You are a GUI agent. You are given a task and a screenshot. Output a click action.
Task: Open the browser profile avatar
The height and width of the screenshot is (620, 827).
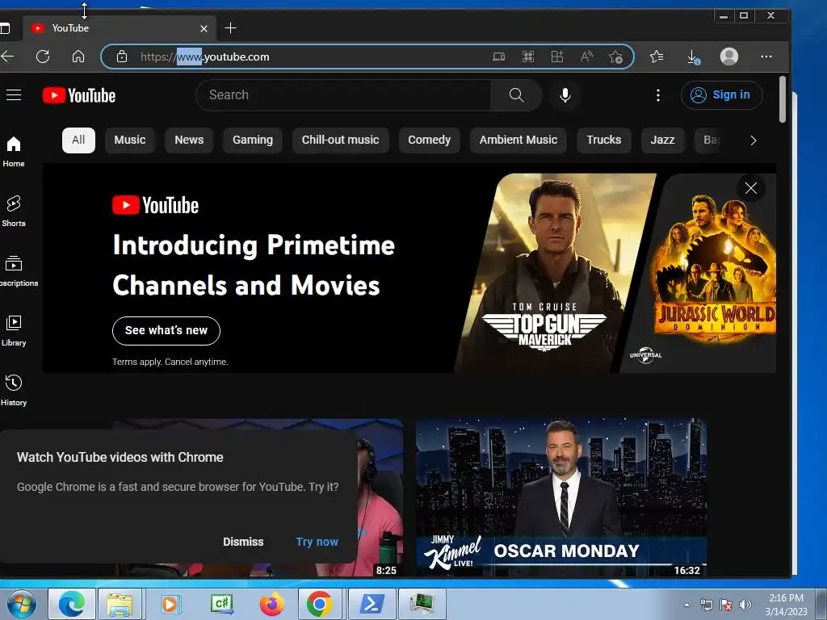point(729,57)
